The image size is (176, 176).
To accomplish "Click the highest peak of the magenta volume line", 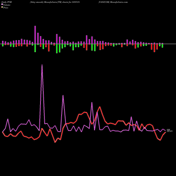I will click(x=42, y=65).
